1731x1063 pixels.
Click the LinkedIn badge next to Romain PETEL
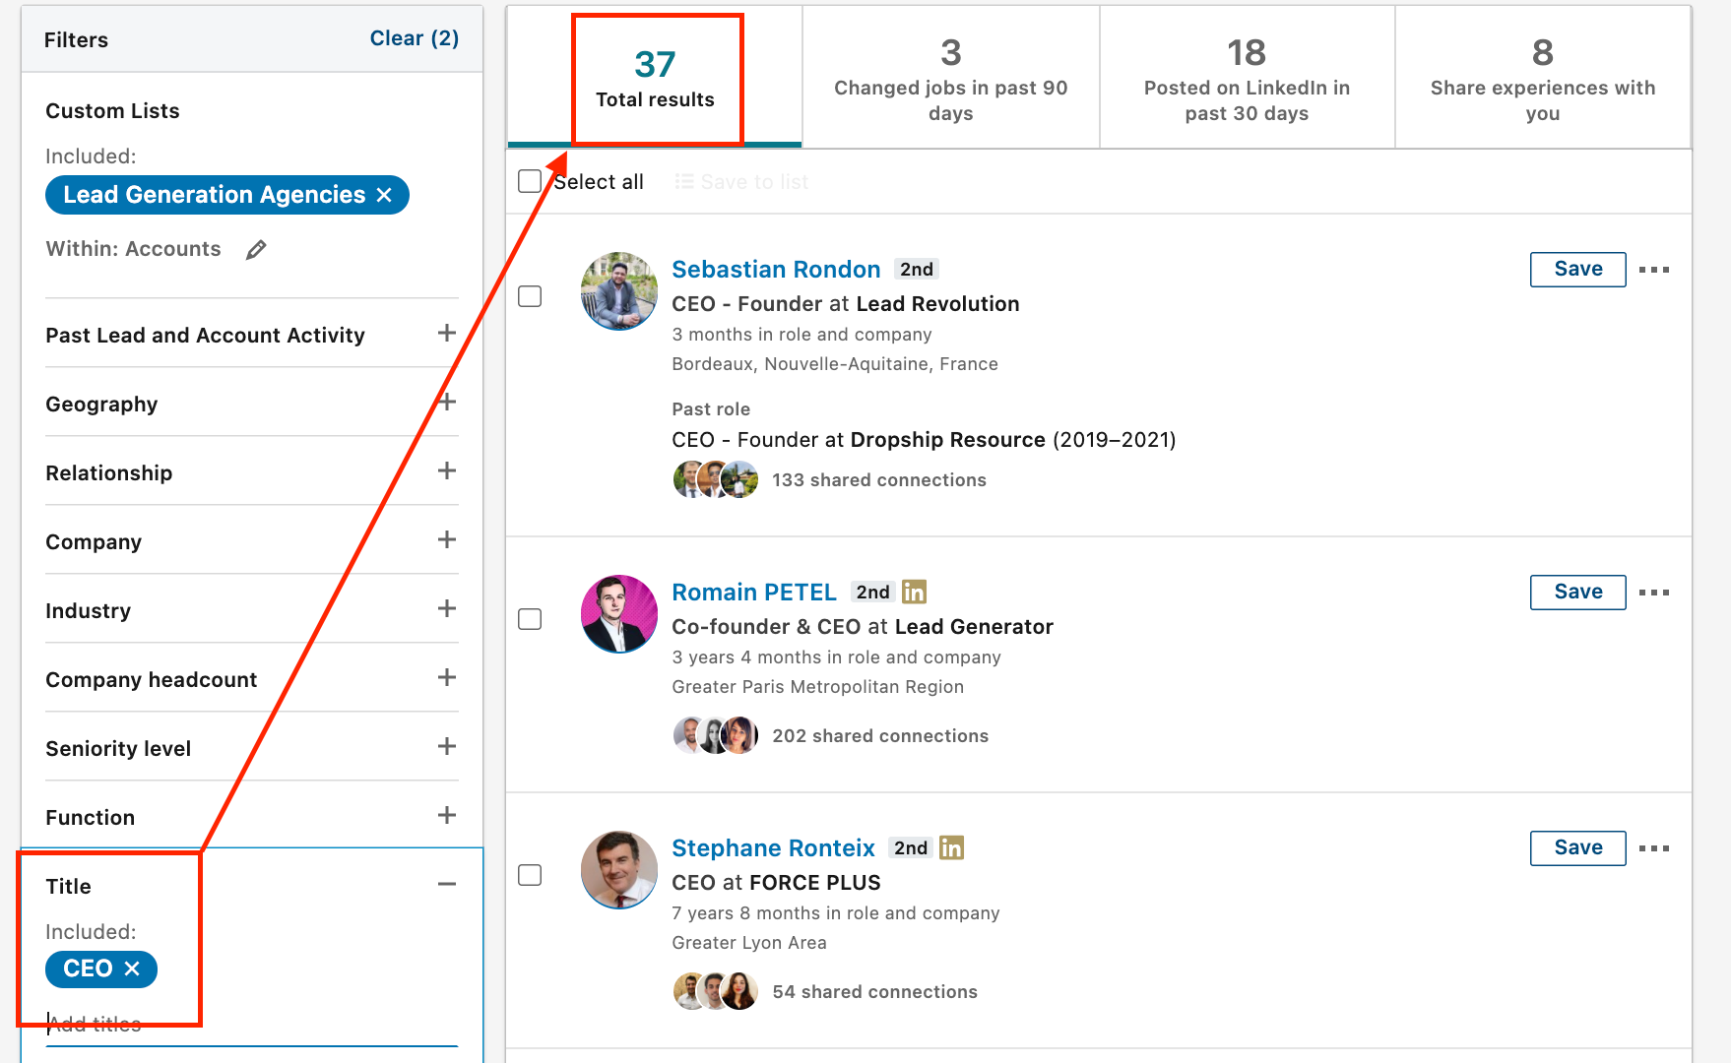click(914, 592)
